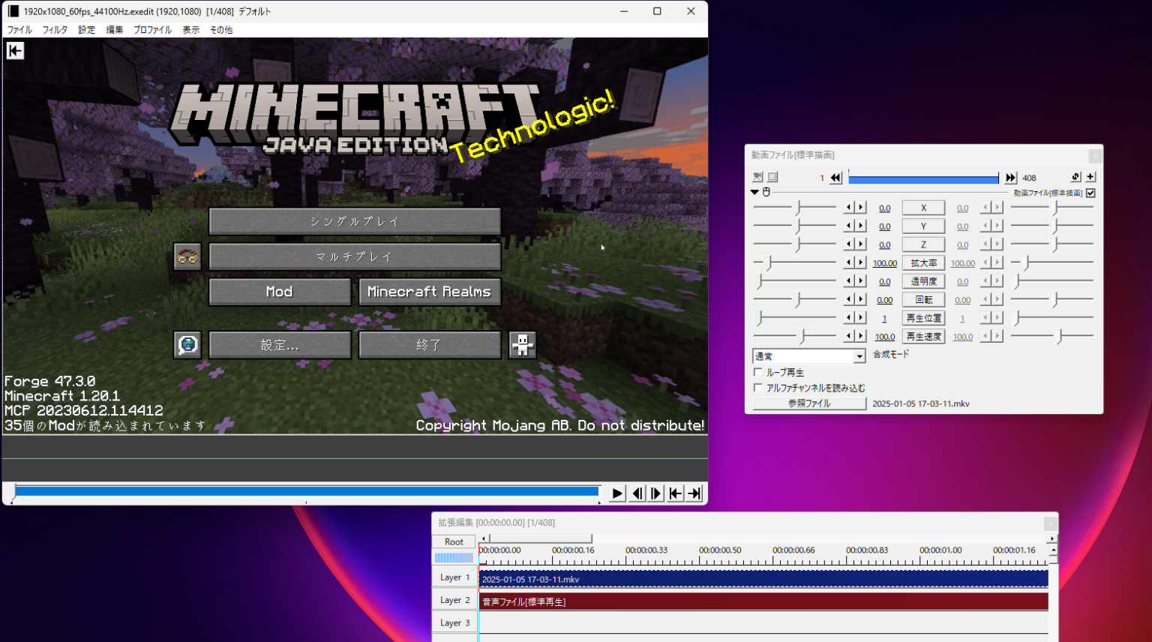The width and height of the screenshot is (1152, 642).
Task: Uncheck the 動画ファイル[標準描画] enable checkbox
Action: pos(1090,193)
